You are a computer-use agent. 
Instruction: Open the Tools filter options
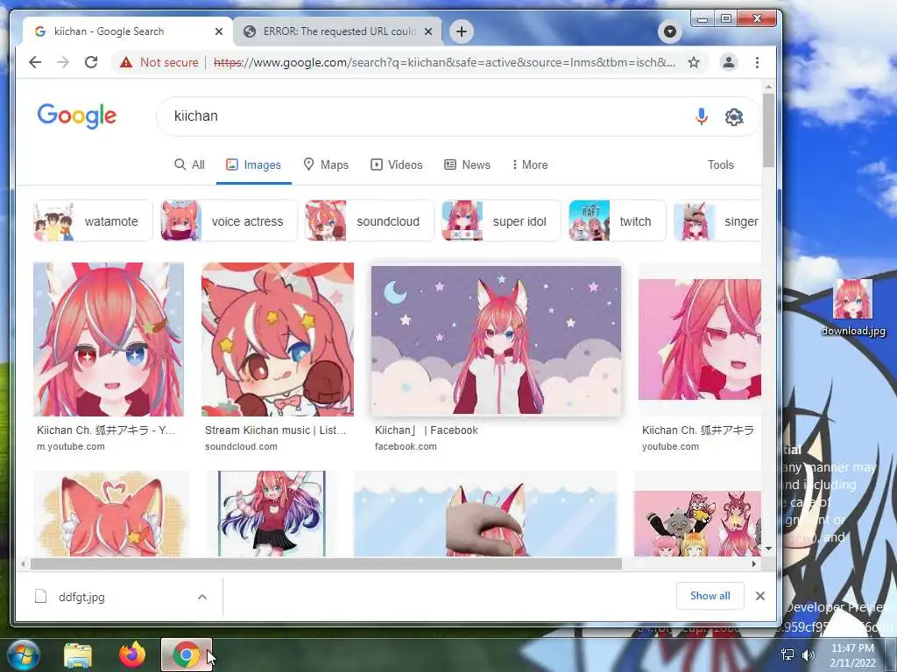coord(720,164)
